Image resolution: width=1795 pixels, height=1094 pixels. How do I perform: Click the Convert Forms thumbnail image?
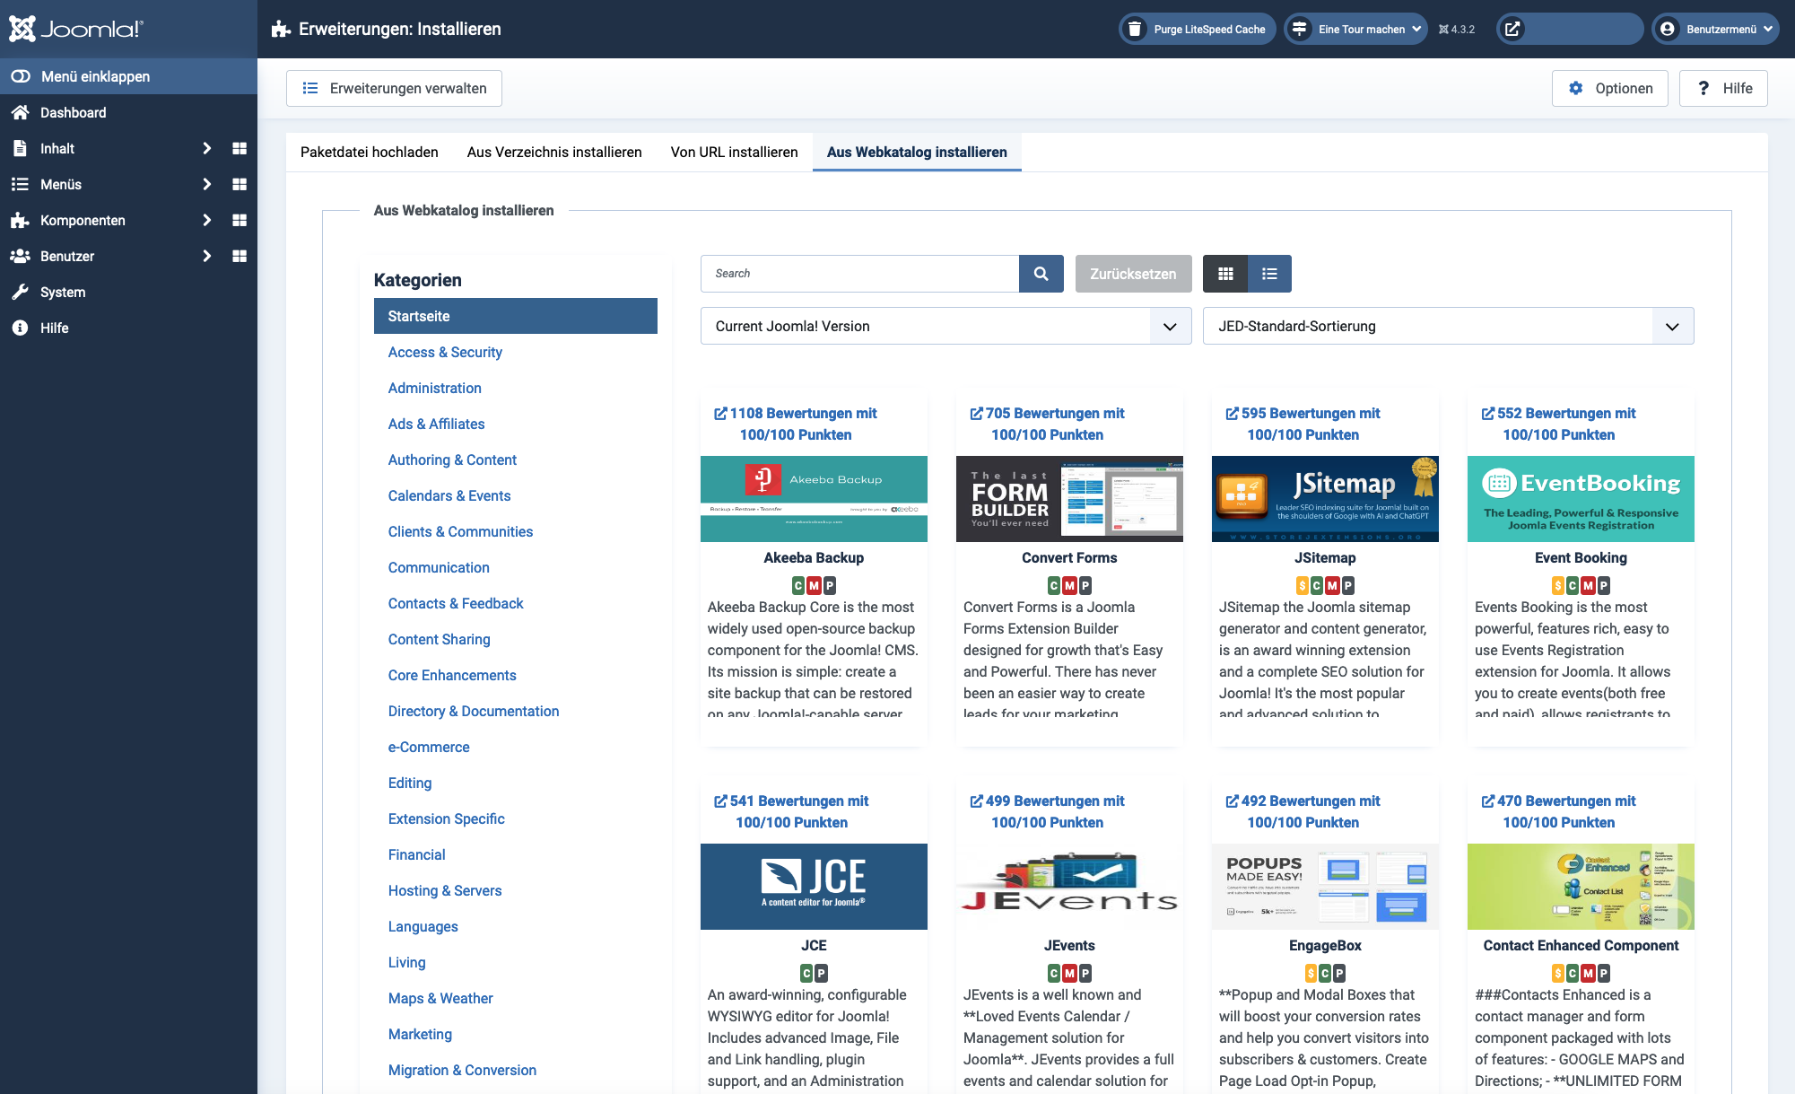click(1069, 499)
